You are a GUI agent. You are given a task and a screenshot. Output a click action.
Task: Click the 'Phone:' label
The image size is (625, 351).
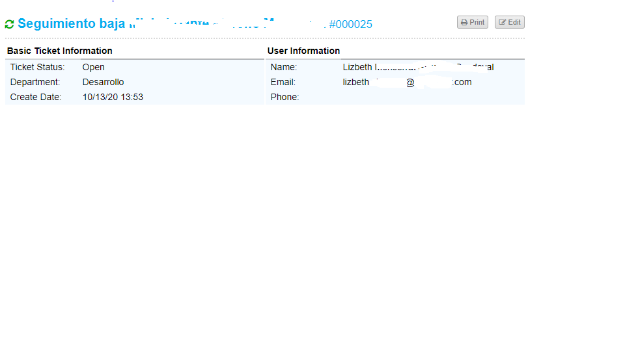(x=285, y=97)
